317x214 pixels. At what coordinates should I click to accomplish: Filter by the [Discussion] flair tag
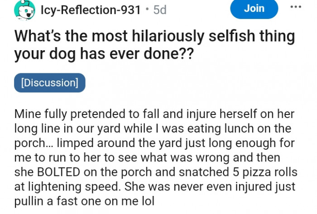pos(50,83)
